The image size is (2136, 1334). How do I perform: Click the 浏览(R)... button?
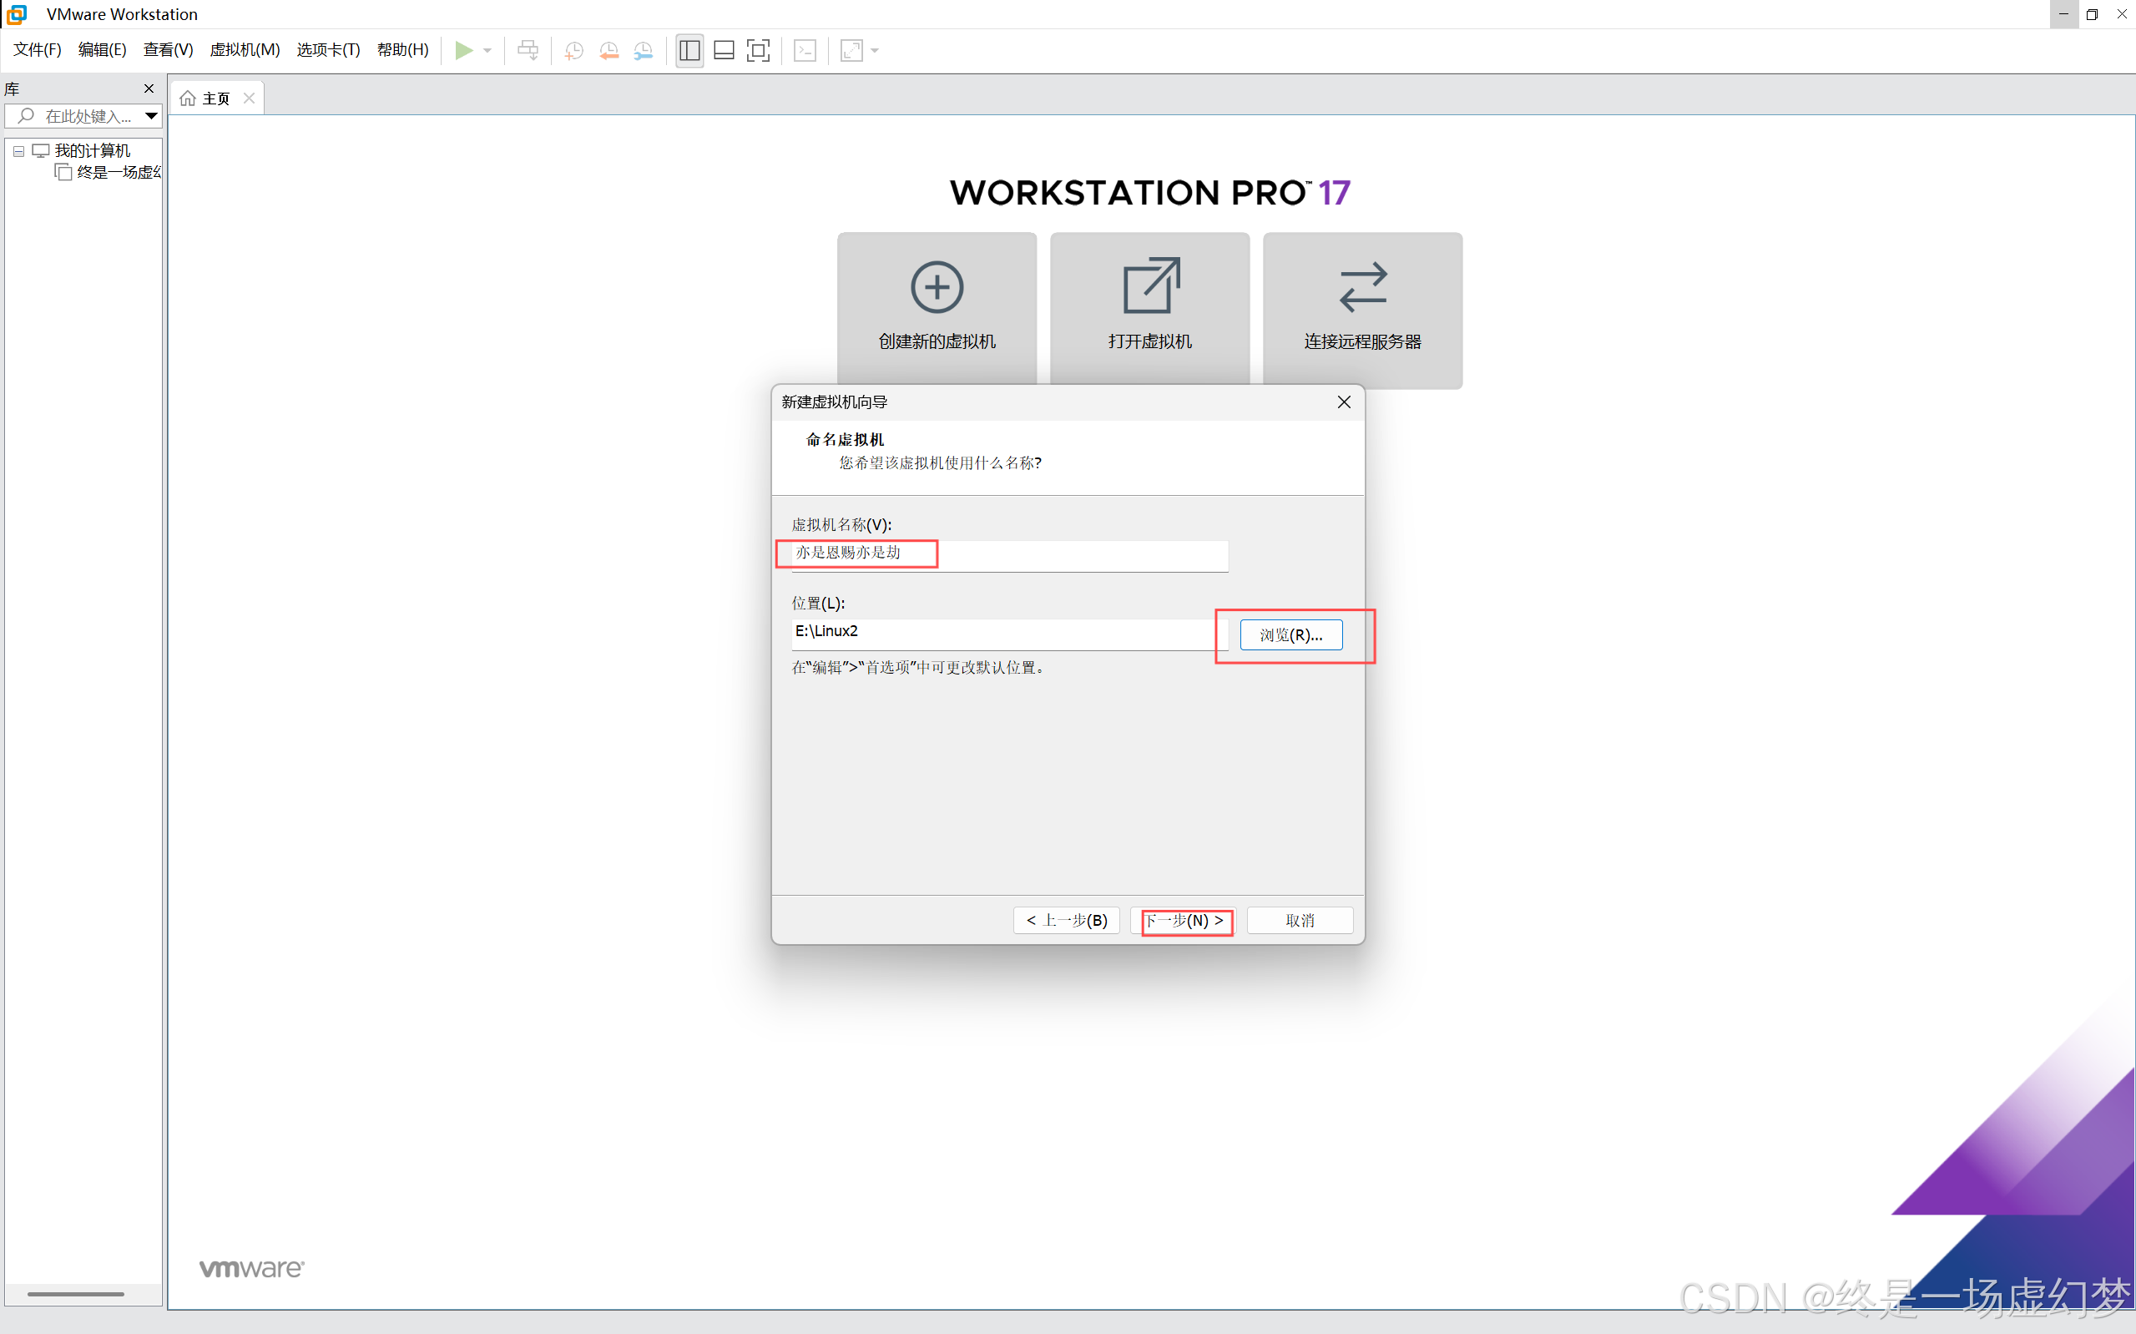[x=1290, y=634]
